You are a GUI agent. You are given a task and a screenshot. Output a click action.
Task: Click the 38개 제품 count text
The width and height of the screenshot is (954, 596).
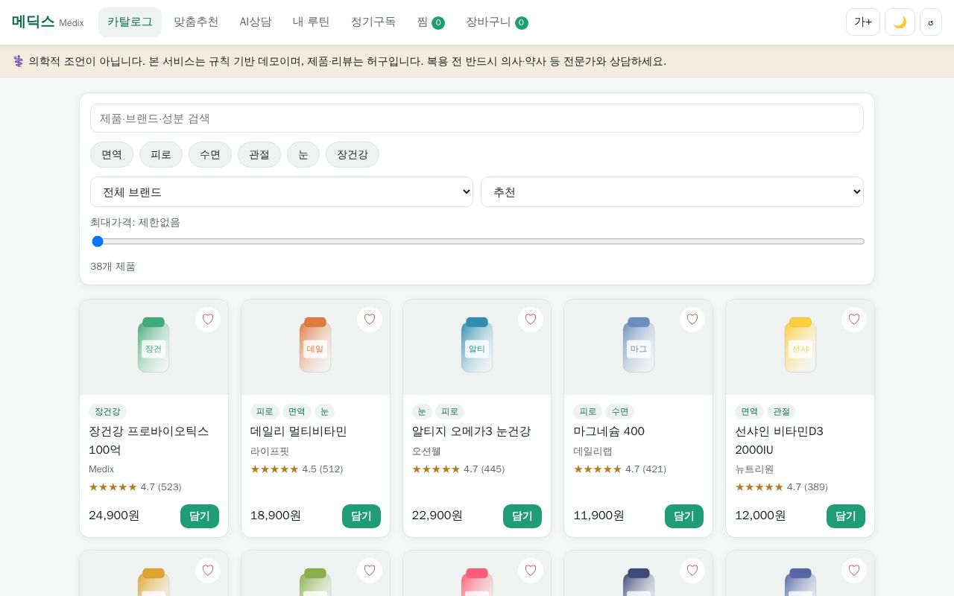point(113,267)
